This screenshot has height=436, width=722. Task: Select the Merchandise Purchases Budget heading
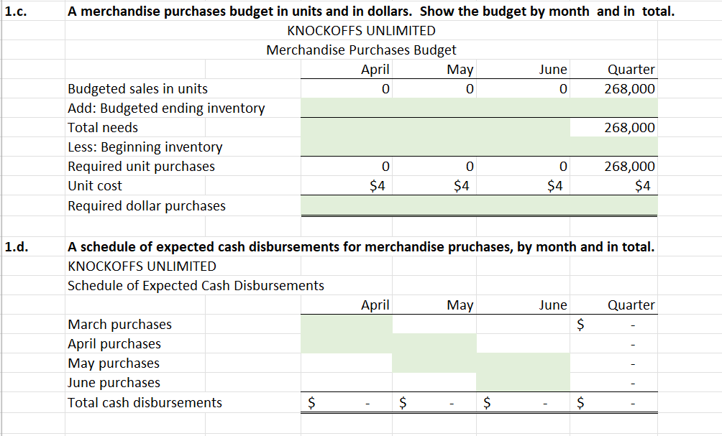[x=361, y=50]
